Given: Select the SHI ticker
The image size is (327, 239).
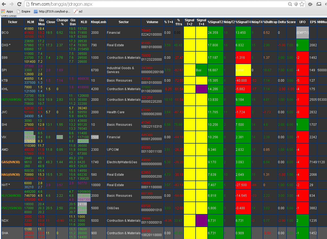Looking at the screenshot, I should click(x=4, y=125).
